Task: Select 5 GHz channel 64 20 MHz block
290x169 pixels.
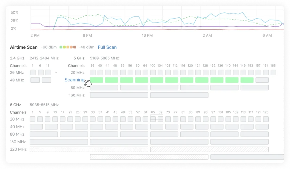Action: click(x=145, y=73)
